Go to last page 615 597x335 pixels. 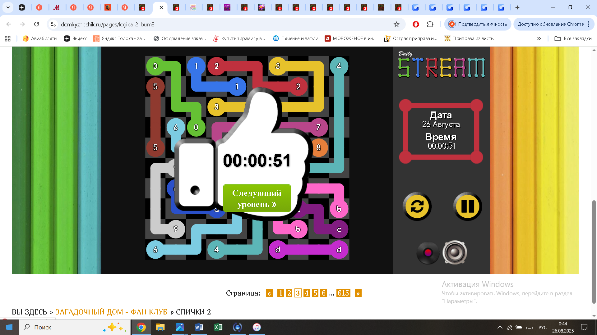pos(343,293)
